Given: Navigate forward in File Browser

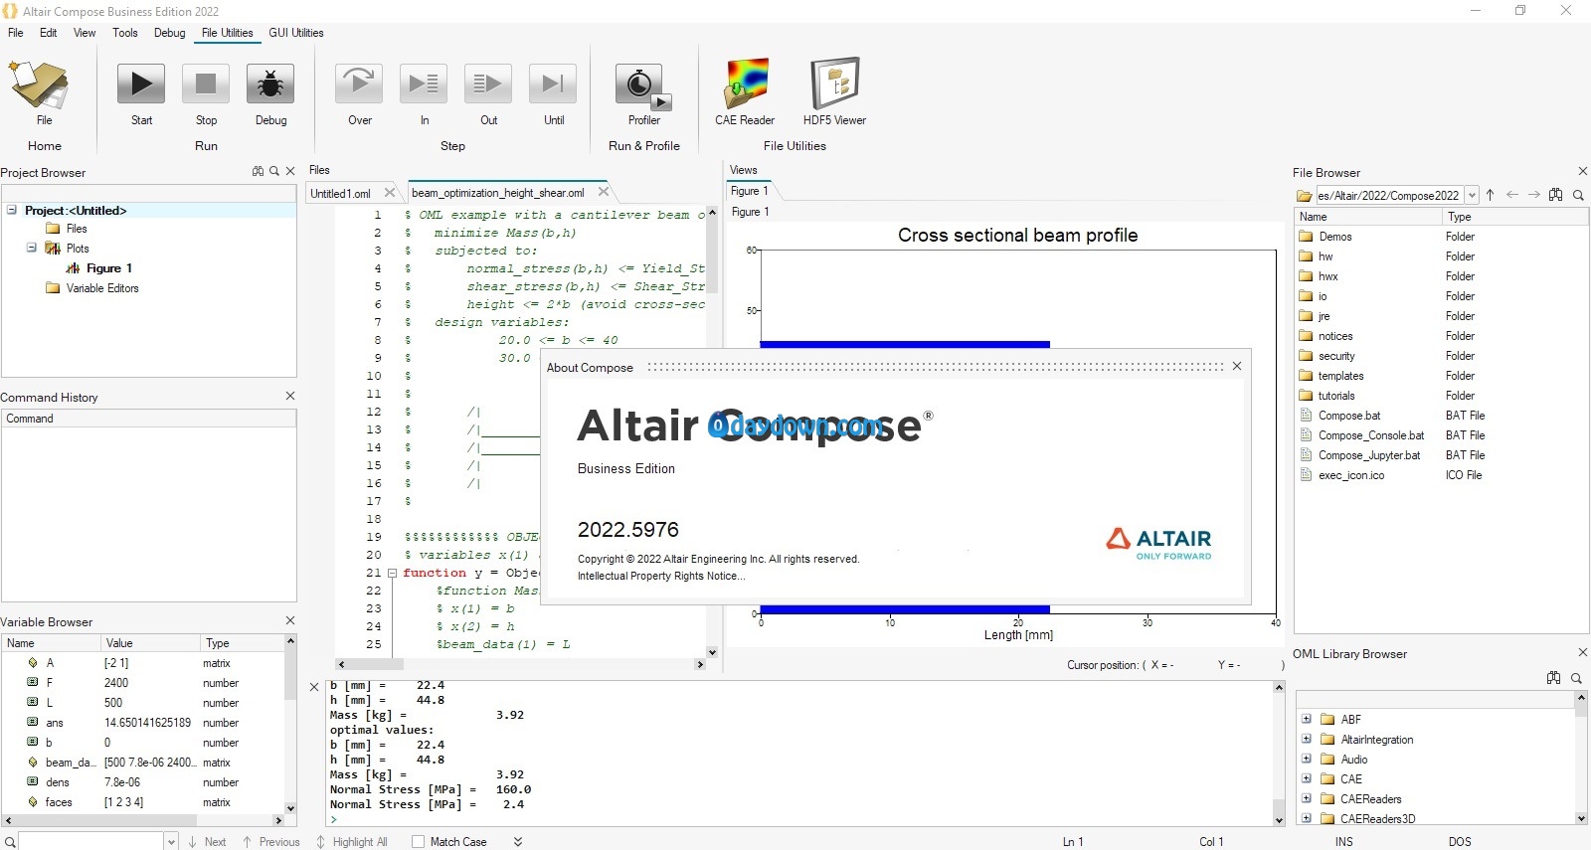Looking at the screenshot, I should click(1533, 195).
